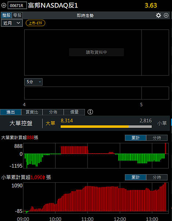This screenshot has height=221, width=172.
Task: Open the 5分 interval dropdown
Action: (x=33, y=82)
